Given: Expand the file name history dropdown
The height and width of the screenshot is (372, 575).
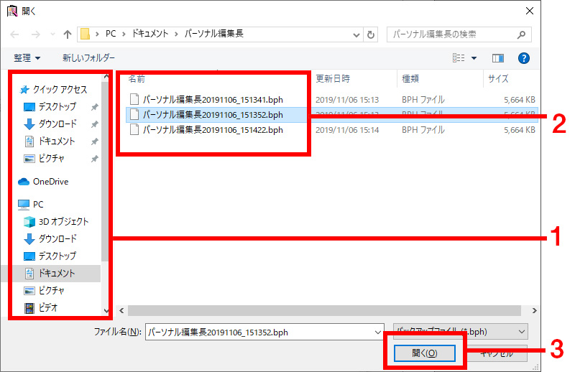Looking at the screenshot, I should (x=378, y=332).
